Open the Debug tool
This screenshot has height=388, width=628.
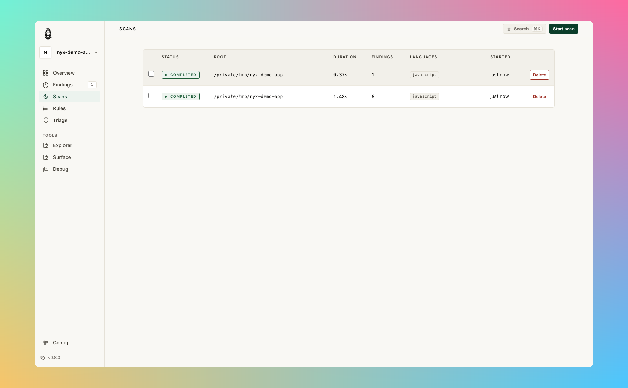coord(69,169)
